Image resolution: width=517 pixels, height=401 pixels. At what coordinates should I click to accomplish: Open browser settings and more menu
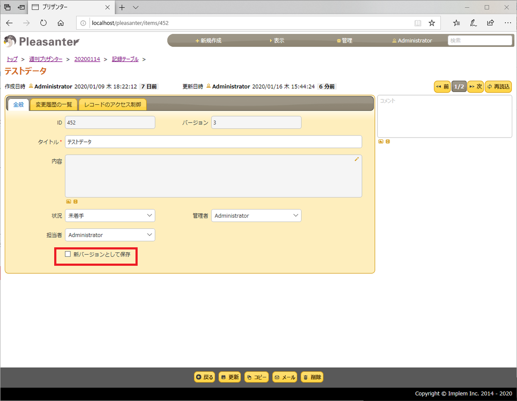tap(508, 23)
